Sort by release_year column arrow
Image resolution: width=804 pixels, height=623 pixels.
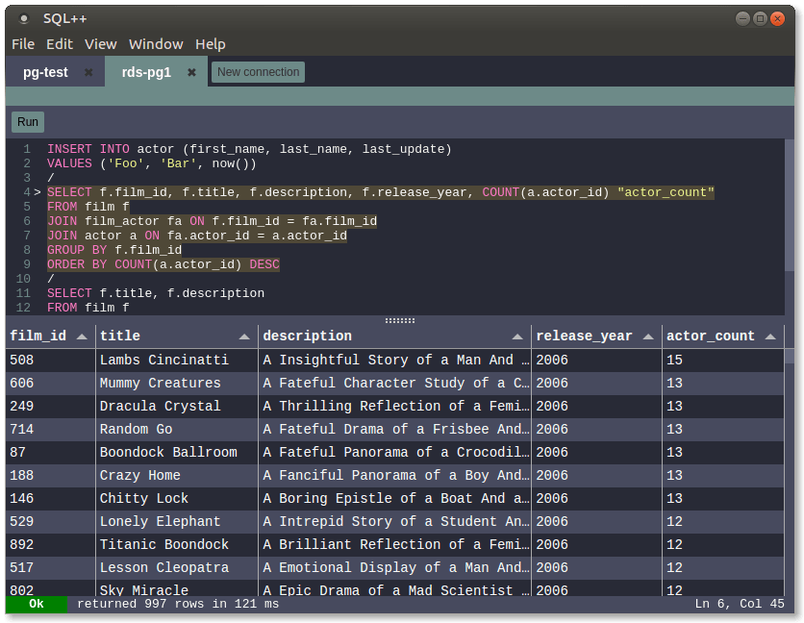point(648,336)
